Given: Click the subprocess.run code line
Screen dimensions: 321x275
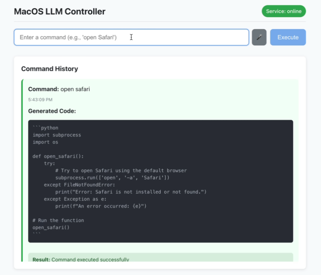Looking at the screenshot, I should (x=112, y=178).
